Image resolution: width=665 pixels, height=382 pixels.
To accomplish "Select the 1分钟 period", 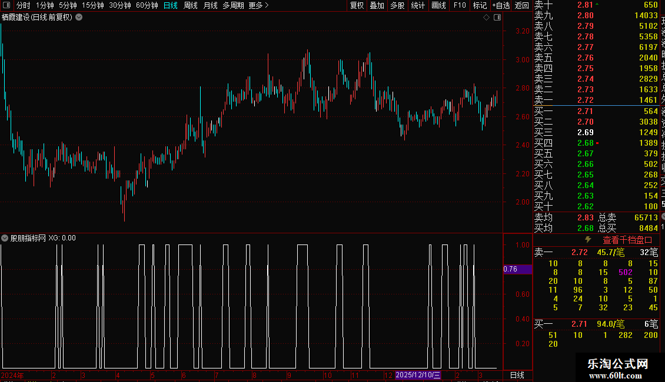I will pyautogui.click(x=45, y=5).
